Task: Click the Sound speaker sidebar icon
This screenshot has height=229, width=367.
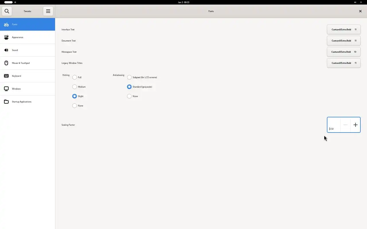Action: [x=6, y=50]
